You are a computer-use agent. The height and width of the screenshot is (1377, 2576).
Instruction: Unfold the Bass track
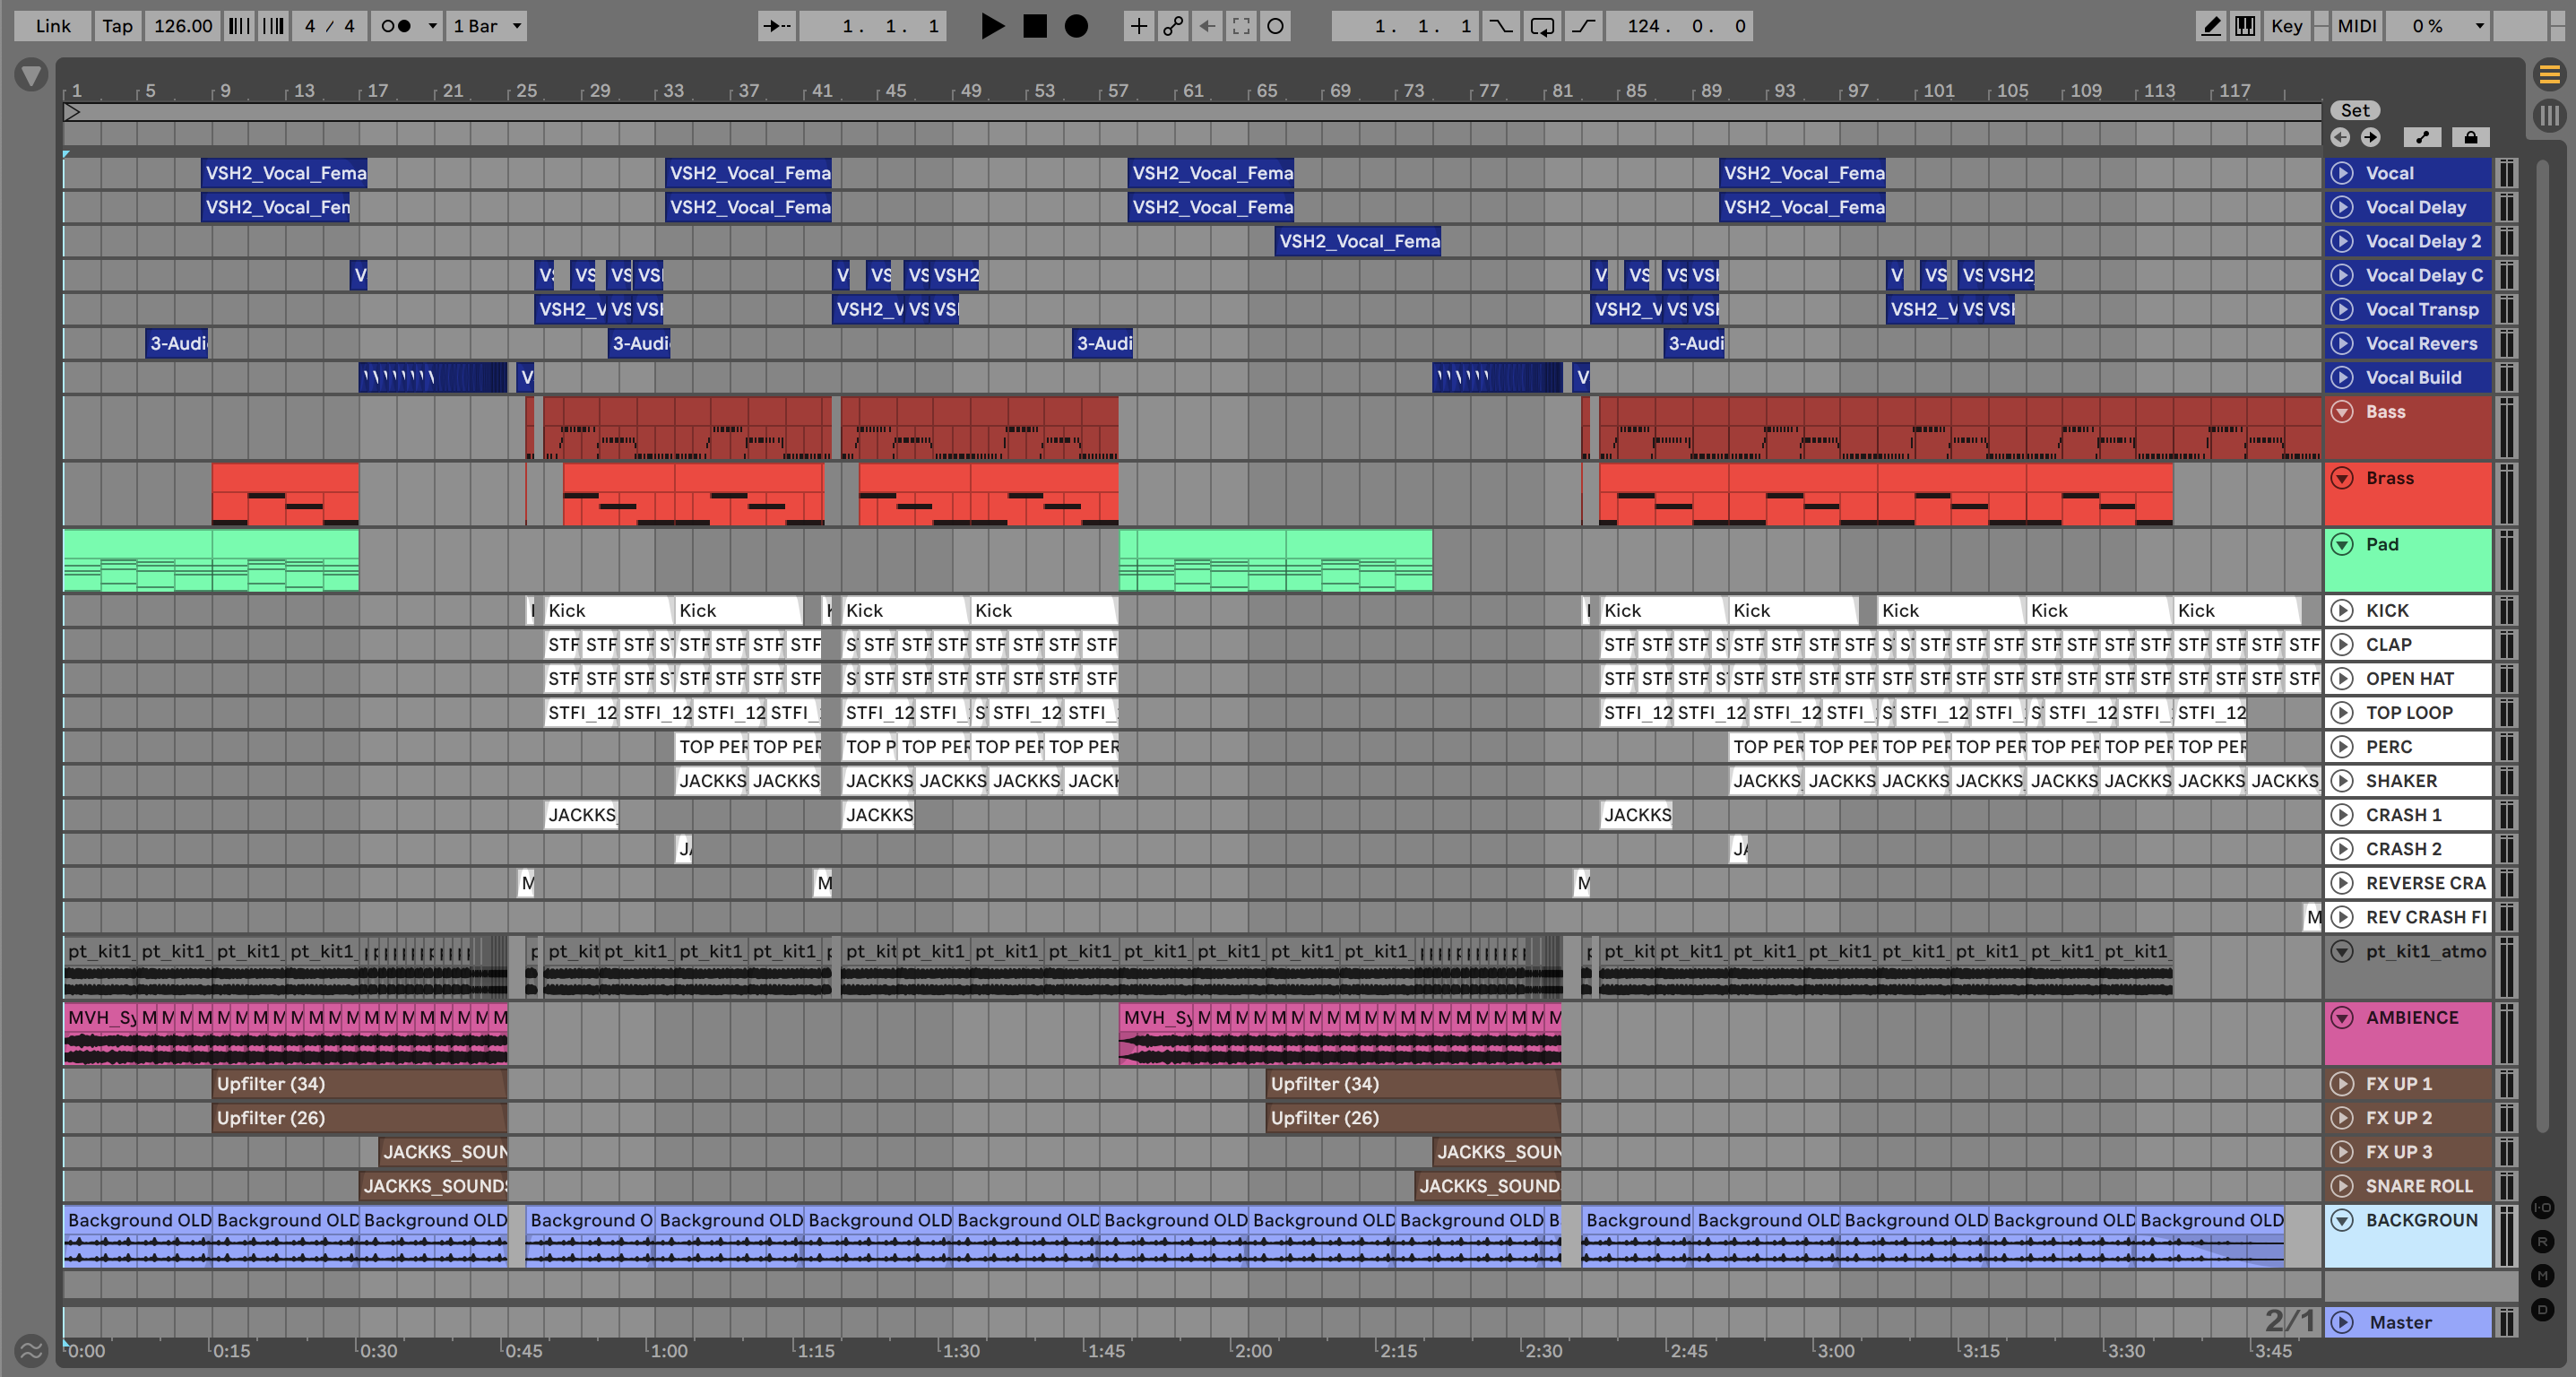[x=2342, y=412]
